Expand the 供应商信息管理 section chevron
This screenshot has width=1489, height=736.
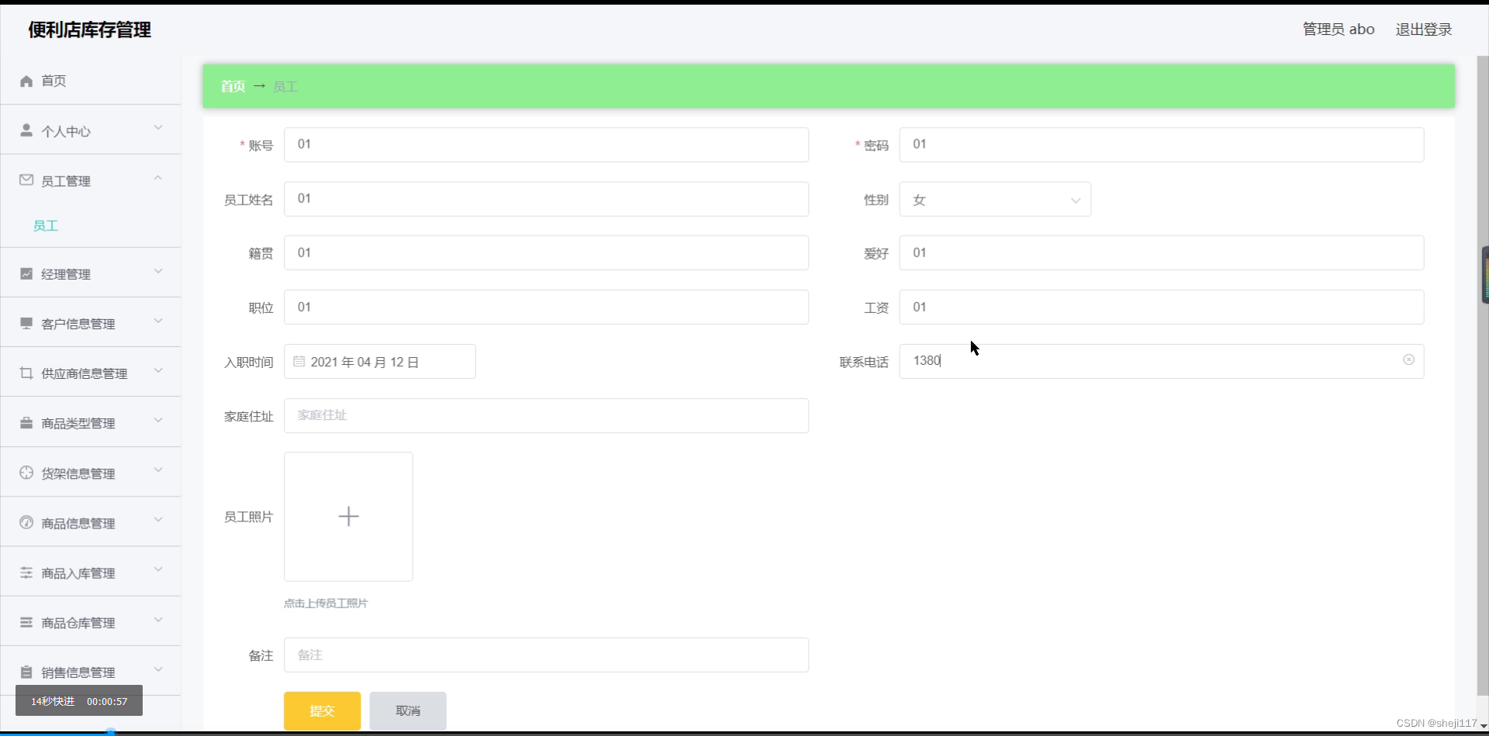(x=158, y=371)
